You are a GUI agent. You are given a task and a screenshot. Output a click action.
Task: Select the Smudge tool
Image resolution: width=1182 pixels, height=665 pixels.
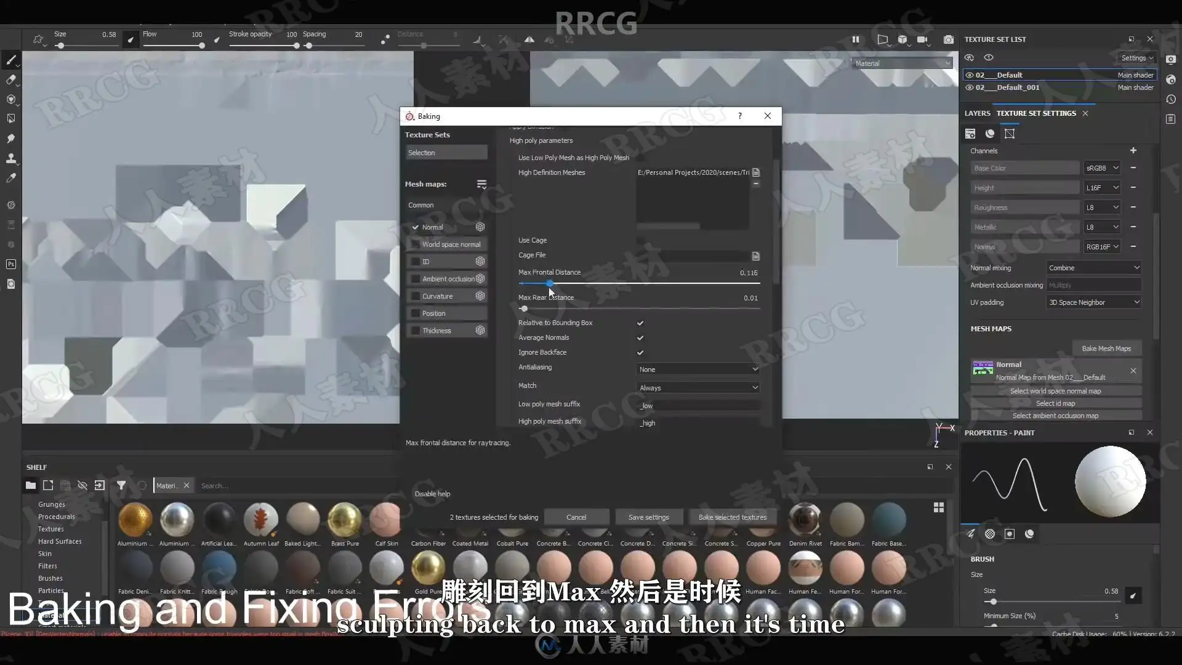[10, 139]
